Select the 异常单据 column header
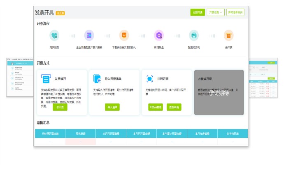 pos(81,133)
